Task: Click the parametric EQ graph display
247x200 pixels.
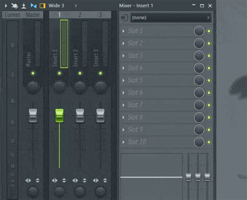Action: coord(152,177)
